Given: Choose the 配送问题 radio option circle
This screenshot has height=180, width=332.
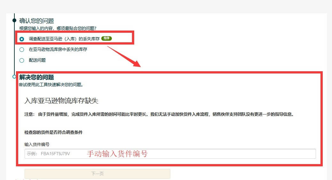Looking at the screenshot, I should tap(22, 60).
